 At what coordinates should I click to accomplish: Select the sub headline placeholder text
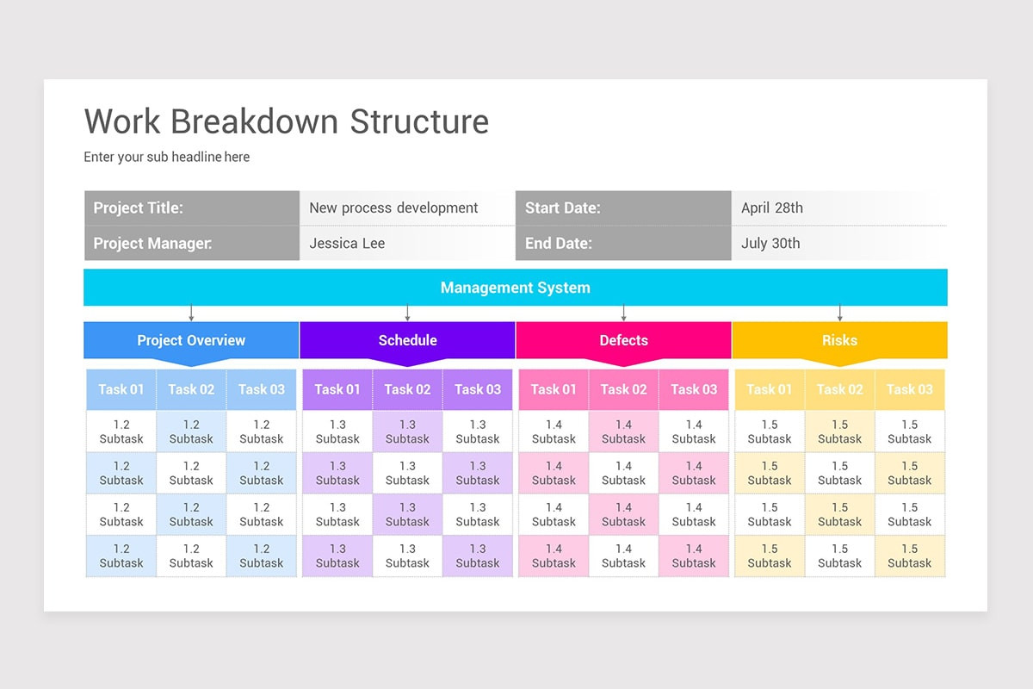click(x=166, y=157)
